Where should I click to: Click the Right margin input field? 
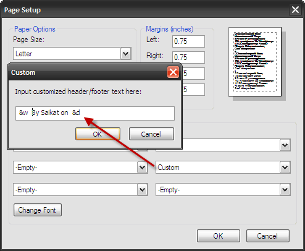click(x=188, y=57)
